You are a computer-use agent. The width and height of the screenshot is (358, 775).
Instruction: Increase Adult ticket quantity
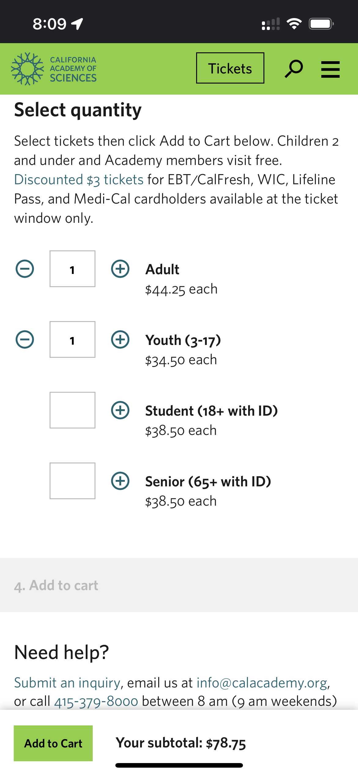pyautogui.click(x=120, y=269)
